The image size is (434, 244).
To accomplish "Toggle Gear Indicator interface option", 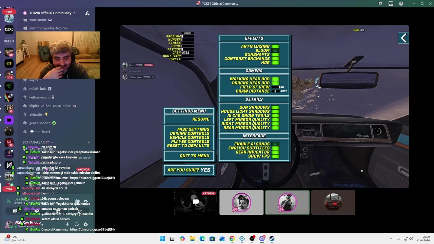I will [x=275, y=152].
